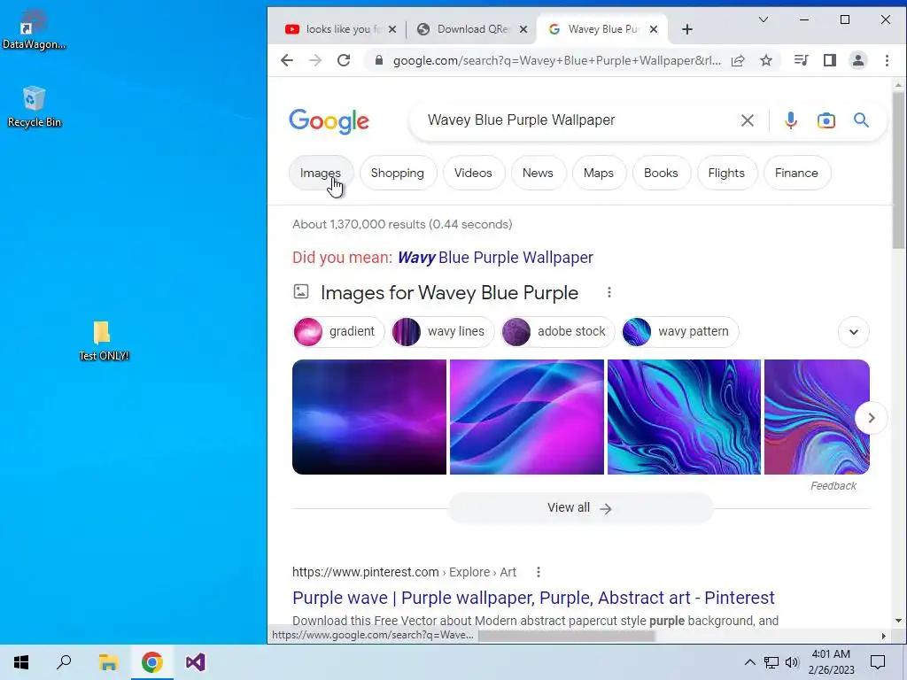Select the wavy lines image chip
This screenshot has height=680, width=907.
point(443,332)
